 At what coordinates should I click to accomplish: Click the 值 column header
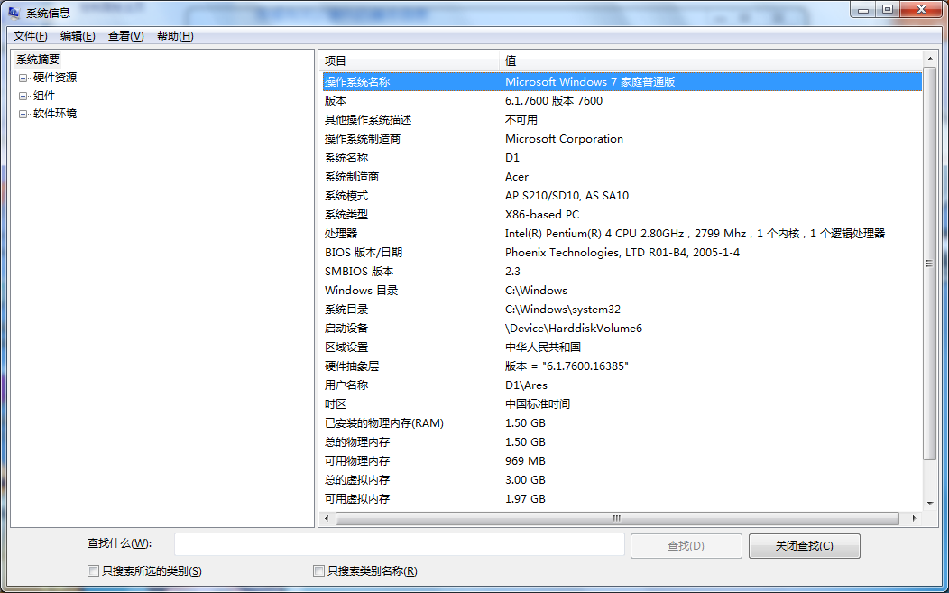[711, 60]
